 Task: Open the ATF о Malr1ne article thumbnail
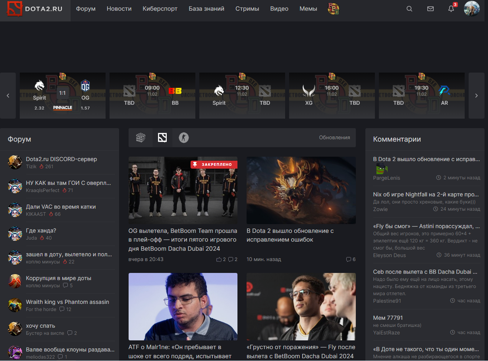[x=183, y=306]
